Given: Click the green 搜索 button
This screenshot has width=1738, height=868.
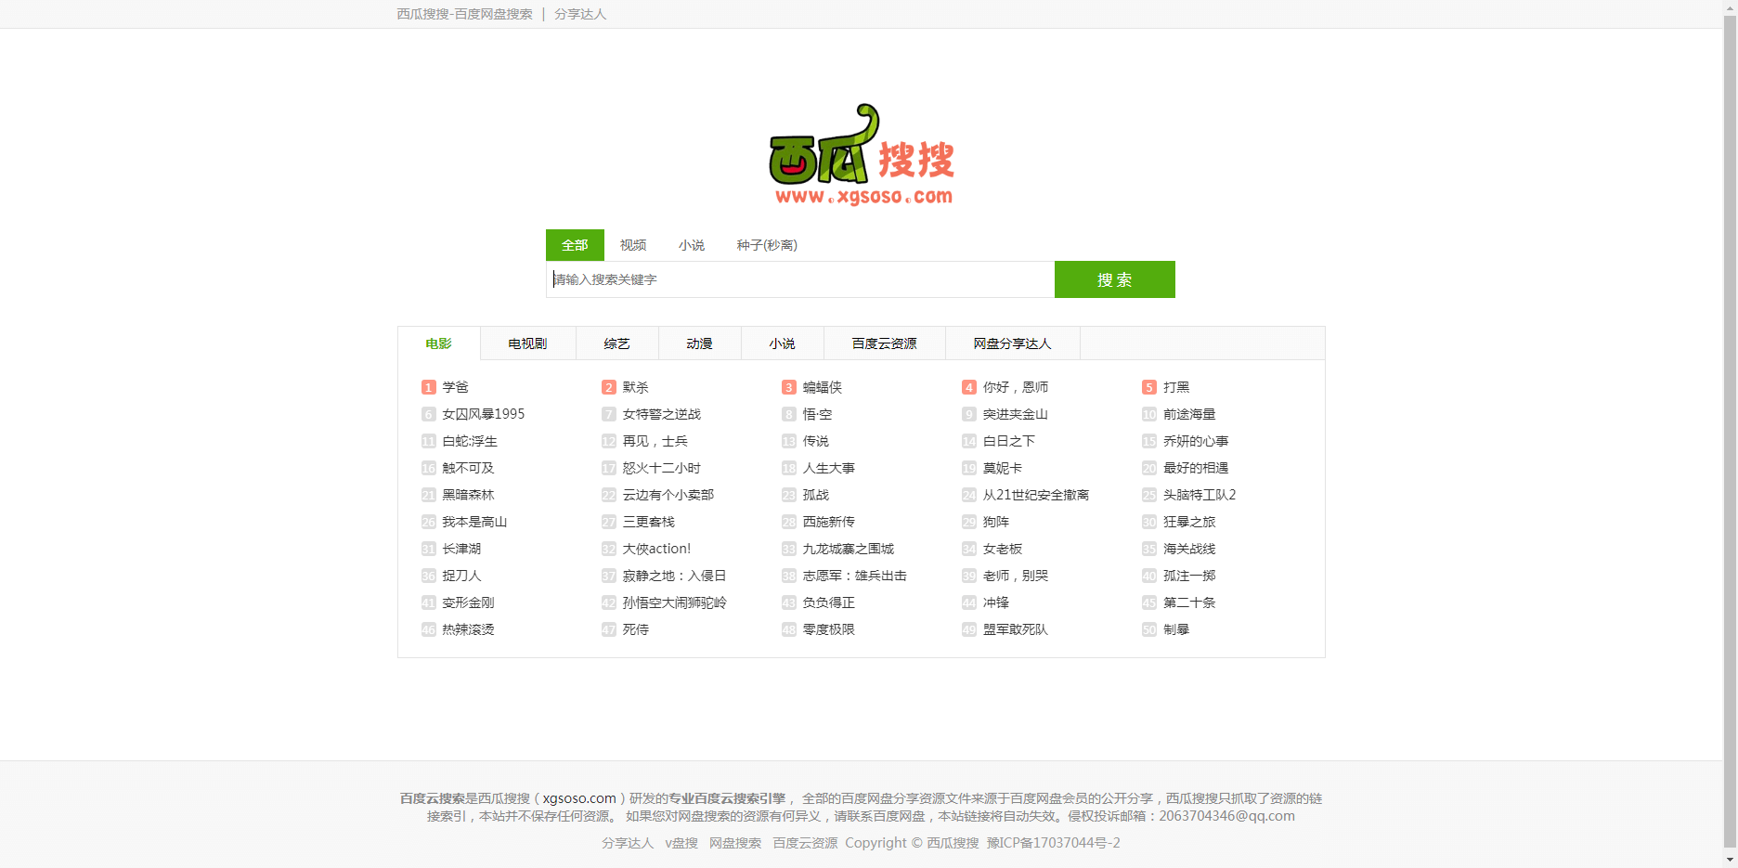Looking at the screenshot, I should 1115,279.
